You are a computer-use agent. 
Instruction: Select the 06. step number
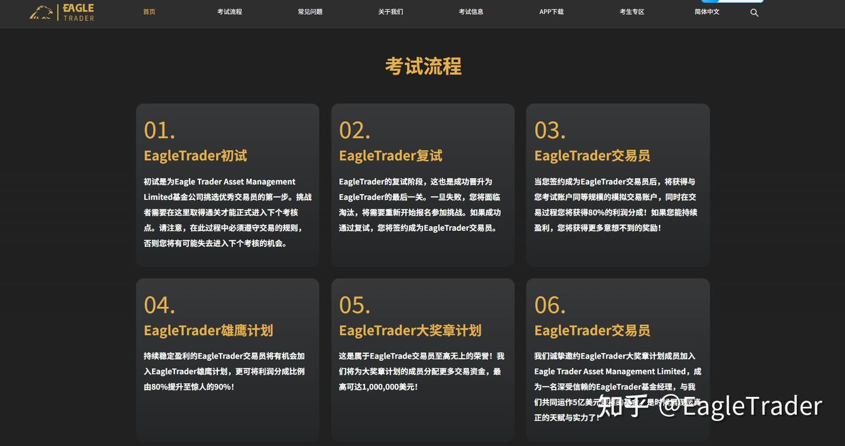[550, 305]
